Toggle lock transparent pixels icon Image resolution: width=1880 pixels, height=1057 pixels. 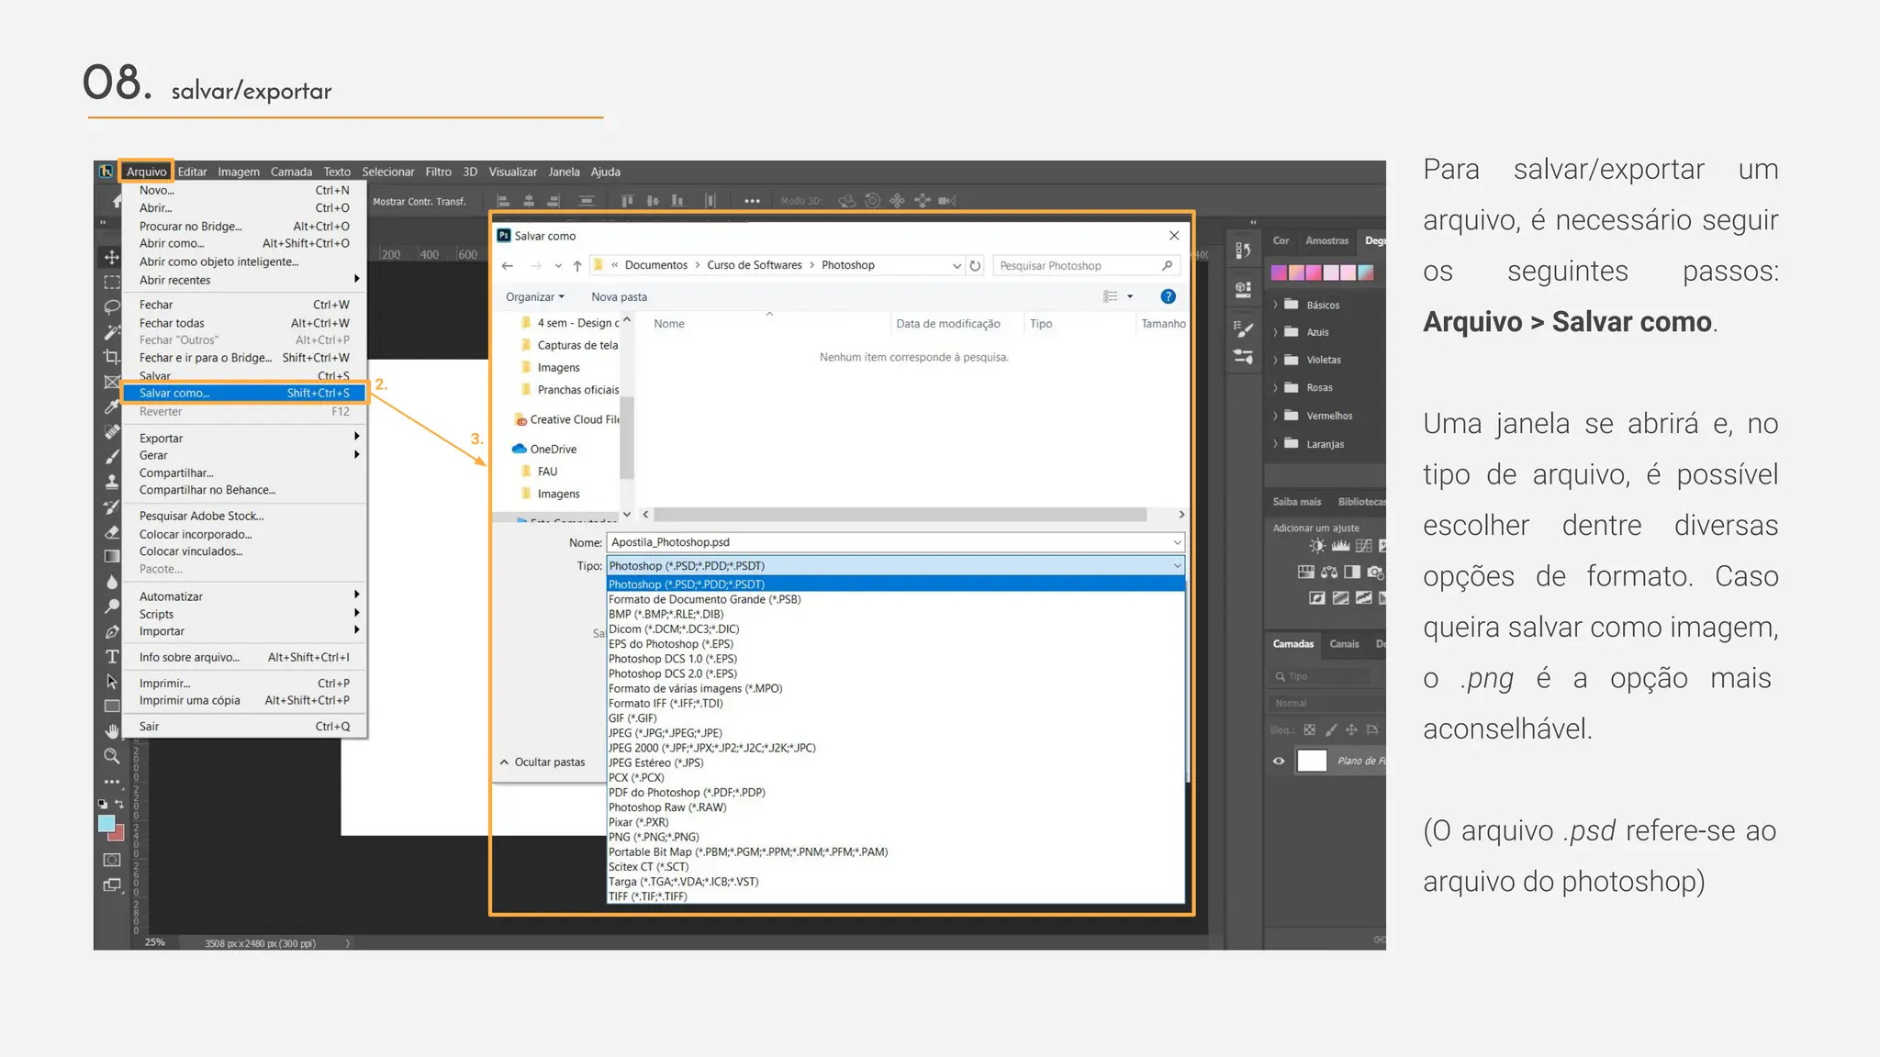pos(1310,730)
